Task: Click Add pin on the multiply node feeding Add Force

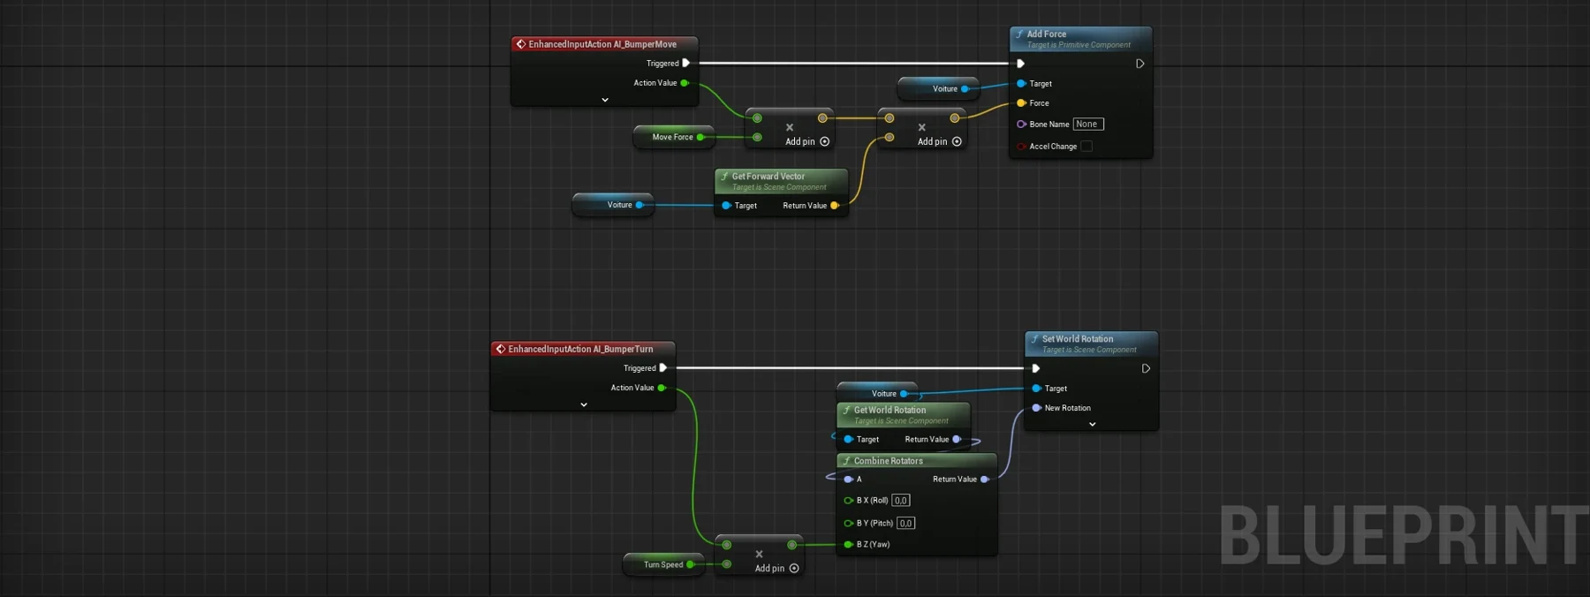Action: coord(939,141)
